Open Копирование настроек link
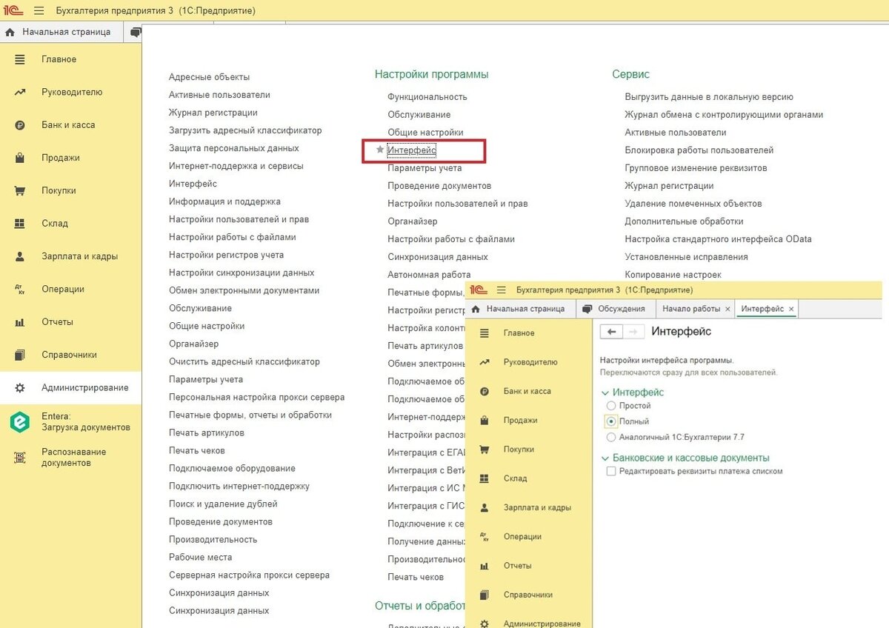The width and height of the screenshot is (889, 628). [673, 275]
